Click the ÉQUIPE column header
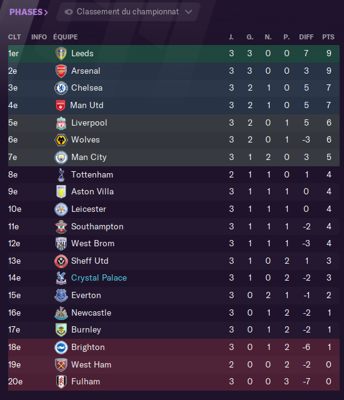The image size is (344, 400). [x=66, y=37]
